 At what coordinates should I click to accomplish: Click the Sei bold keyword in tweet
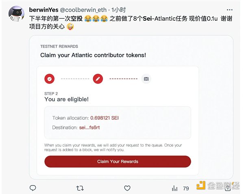[147, 19]
